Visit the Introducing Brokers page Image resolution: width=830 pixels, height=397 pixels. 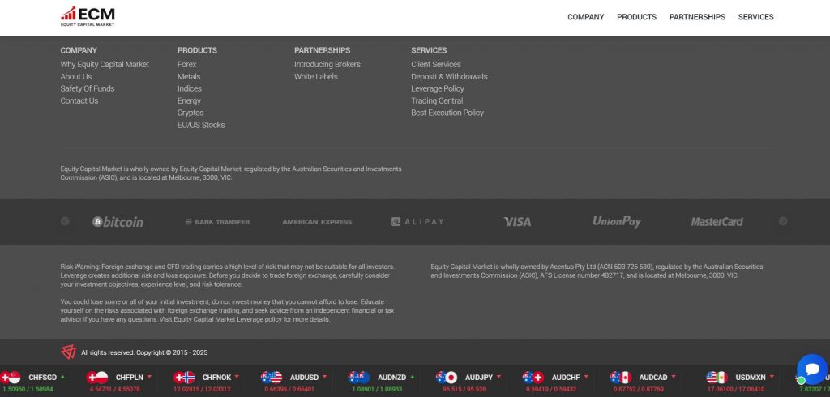[x=327, y=65]
